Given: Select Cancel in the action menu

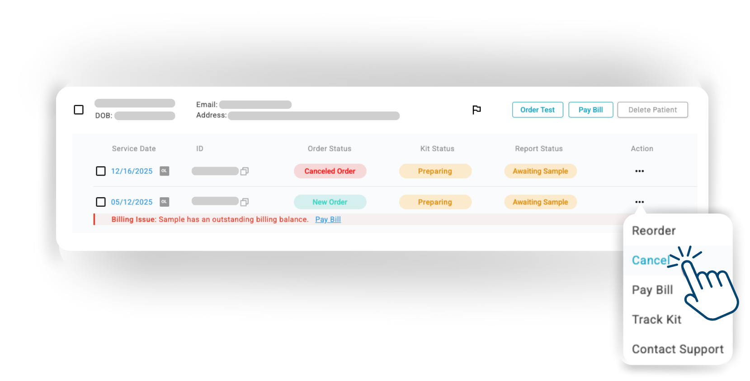Looking at the screenshot, I should tap(651, 260).
